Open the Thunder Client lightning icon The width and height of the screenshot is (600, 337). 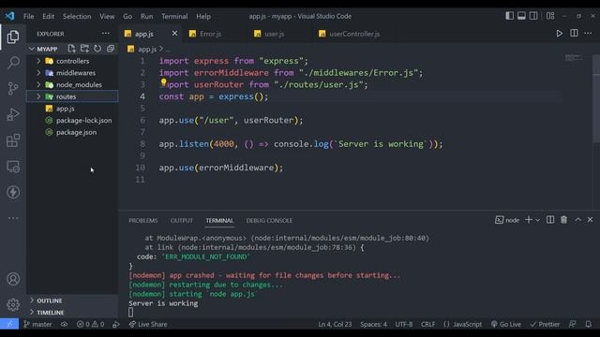(x=13, y=192)
